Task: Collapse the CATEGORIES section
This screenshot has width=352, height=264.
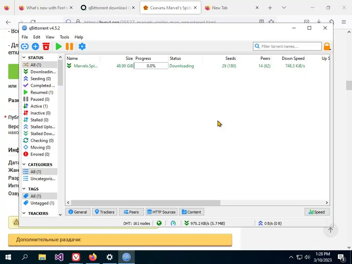Action: coord(24,165)
